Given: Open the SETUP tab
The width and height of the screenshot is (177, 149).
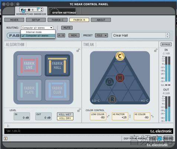Looking at the screenshot, I should coord(36,20).
